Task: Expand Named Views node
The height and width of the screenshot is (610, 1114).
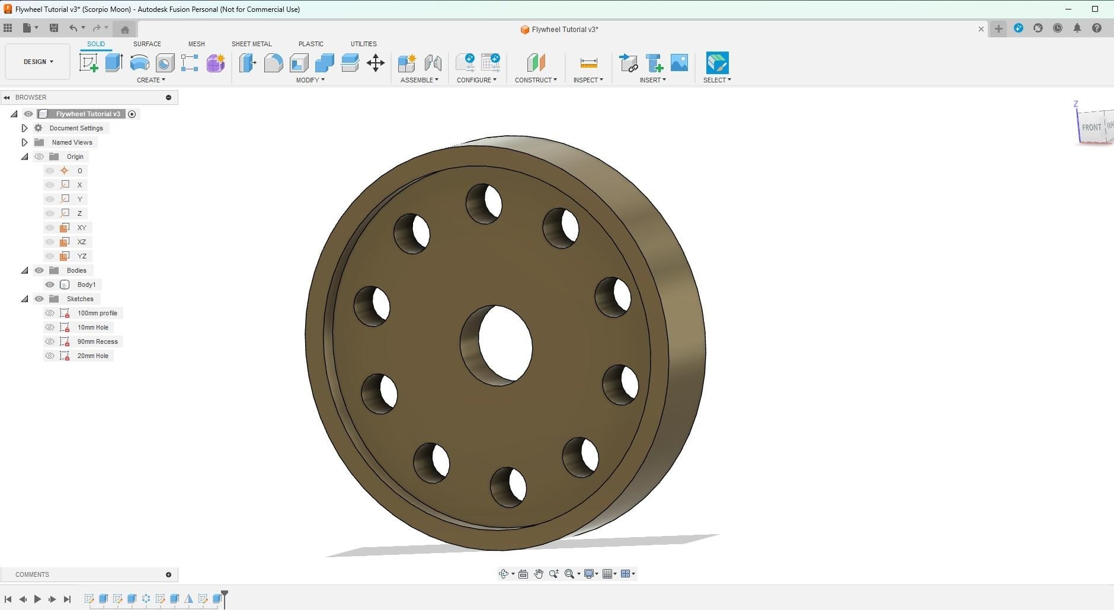Action: click(24, 142)
